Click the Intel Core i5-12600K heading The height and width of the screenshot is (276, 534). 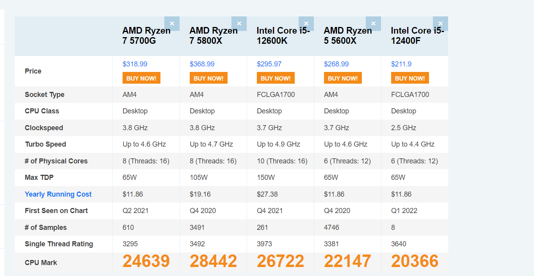click(283, 36)
